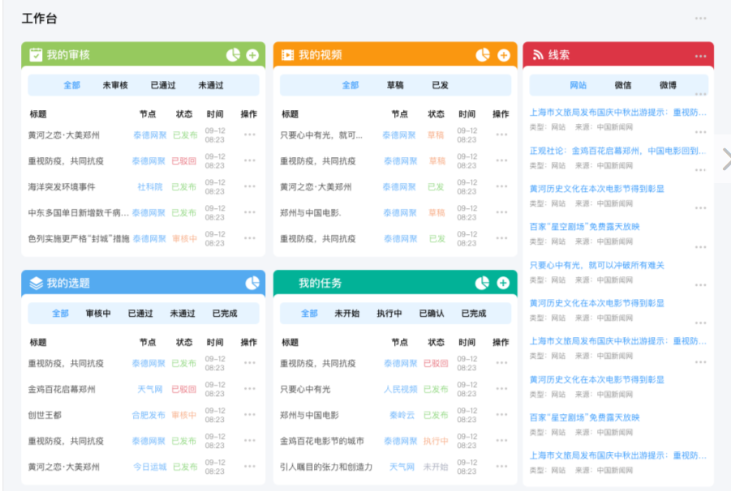Add new video with 我的视频 plus icon
Image resolution: width=731 pixels, height=491 pixels.
tap(504, 55)
